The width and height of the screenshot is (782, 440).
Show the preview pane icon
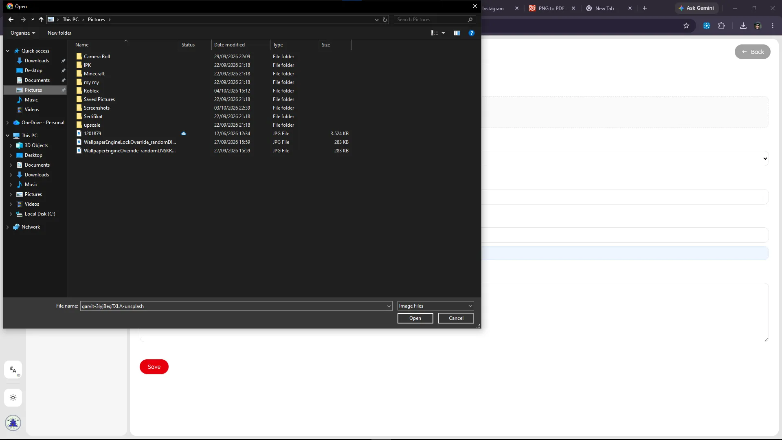click(x=457, y=33)
